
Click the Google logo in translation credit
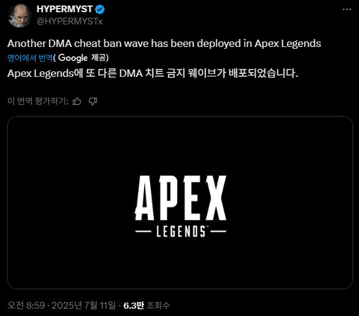(73, 58)
